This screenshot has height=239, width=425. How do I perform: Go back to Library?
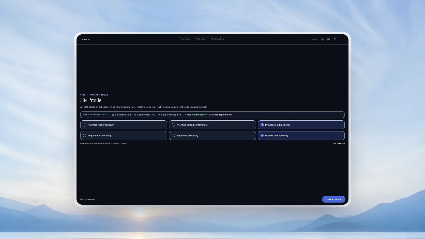[x=86, y=39]
